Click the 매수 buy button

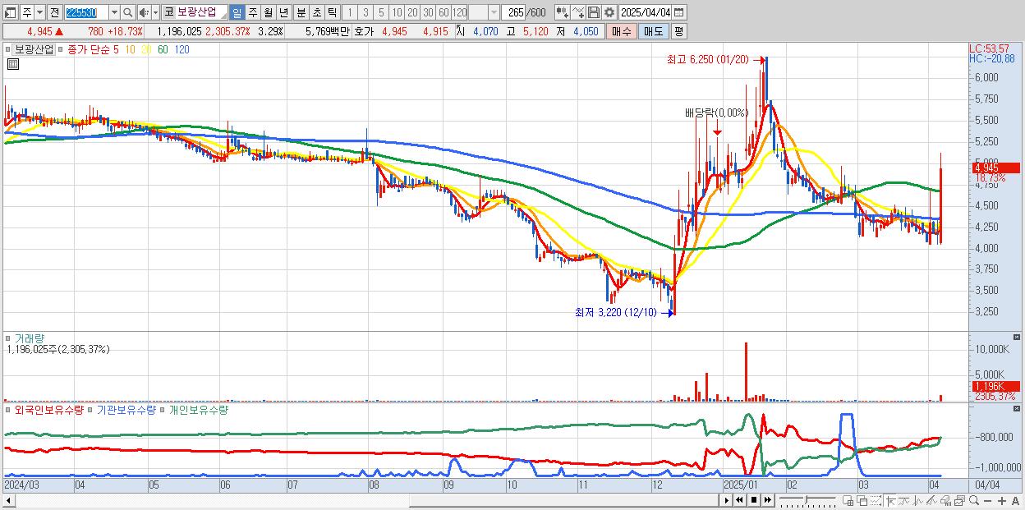[x=621, y=31]
